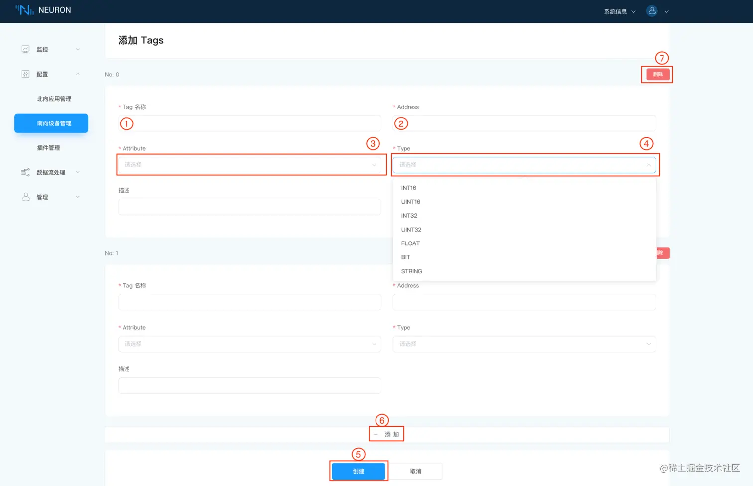
Task: Select FLOAT from the Type list
Action: (x=524, y=243)
